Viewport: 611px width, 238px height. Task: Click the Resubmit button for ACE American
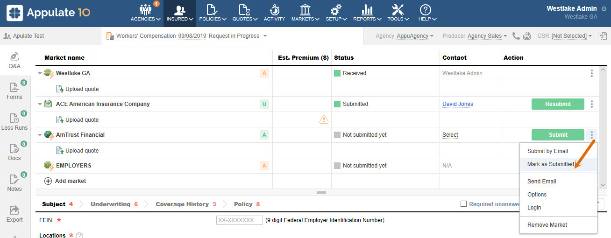(558, 104)
